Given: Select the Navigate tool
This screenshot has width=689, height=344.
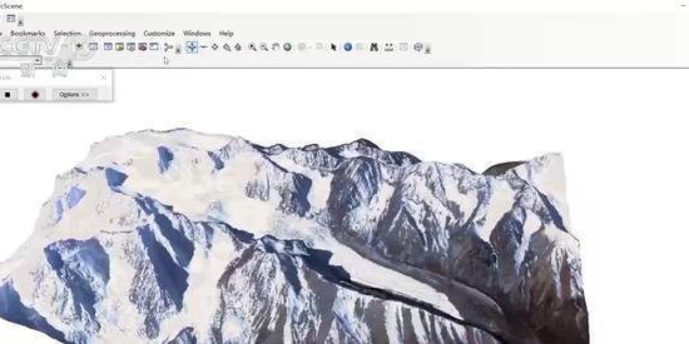Looking at the screenshot, I should (x=192, y=47).
